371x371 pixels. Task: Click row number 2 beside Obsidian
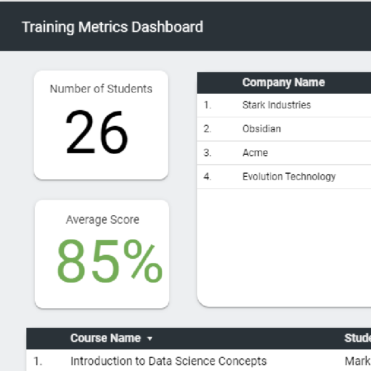[x=207, y=129]
